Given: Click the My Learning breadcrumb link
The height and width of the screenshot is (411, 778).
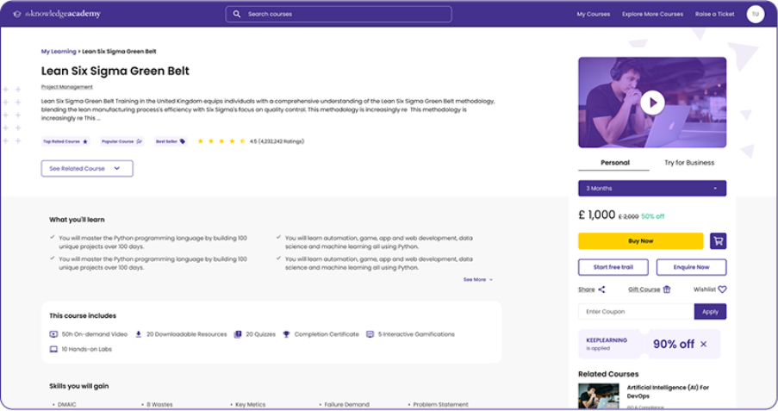Looking at the screenshot, I should pos(59,52).
